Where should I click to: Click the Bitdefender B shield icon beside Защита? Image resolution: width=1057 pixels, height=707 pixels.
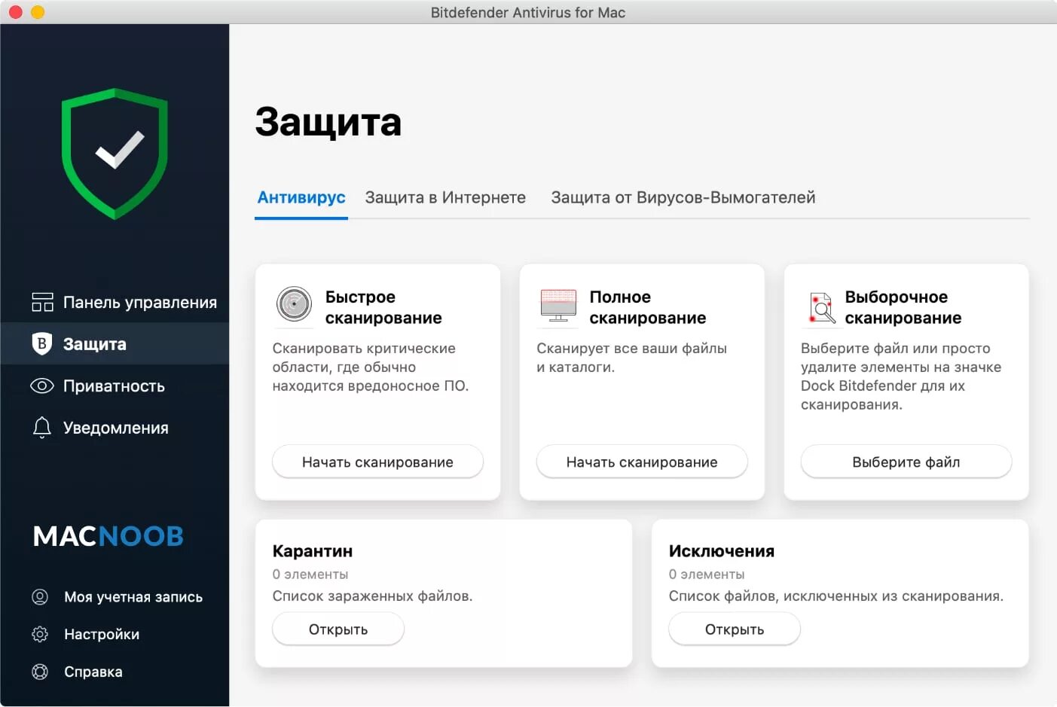(42, 344)
